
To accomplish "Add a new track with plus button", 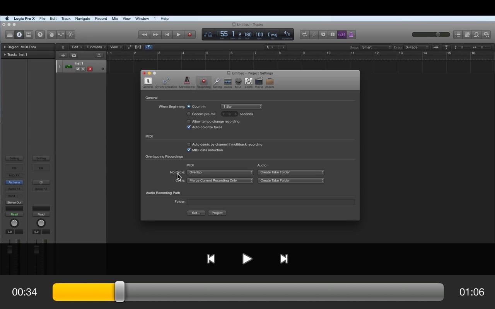I will tap(63, 55).
